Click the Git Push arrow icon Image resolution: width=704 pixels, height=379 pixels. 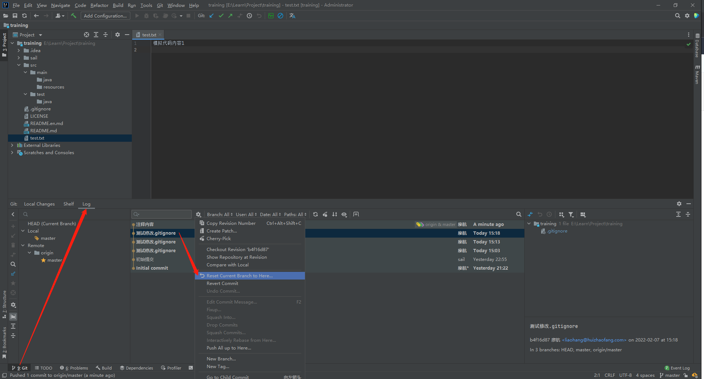point(230,16)
